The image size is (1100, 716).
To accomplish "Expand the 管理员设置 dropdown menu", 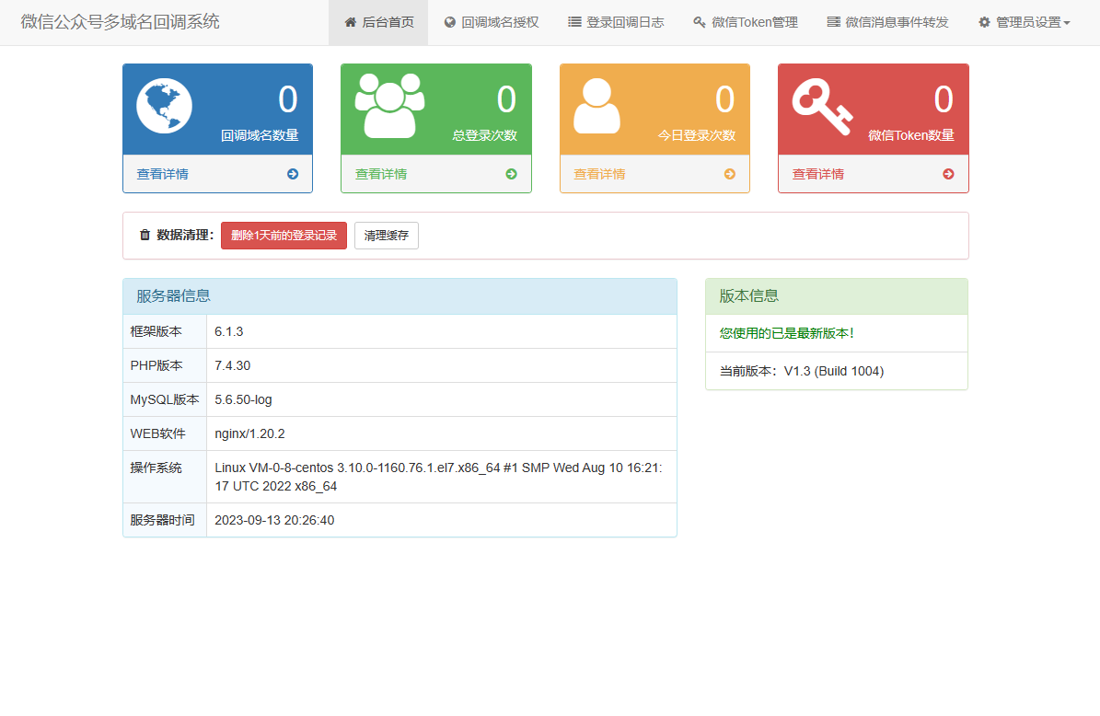I will [x=1024, y=22].
